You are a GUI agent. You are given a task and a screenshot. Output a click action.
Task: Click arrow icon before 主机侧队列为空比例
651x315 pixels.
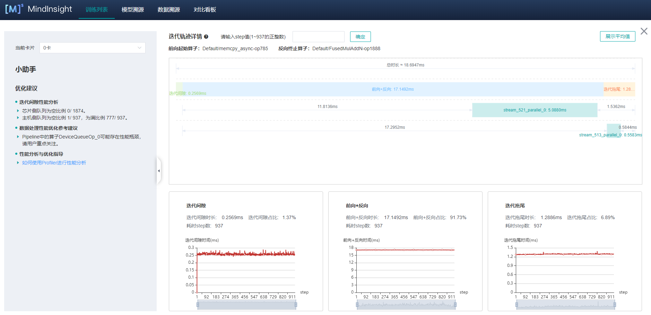[18, 118]
